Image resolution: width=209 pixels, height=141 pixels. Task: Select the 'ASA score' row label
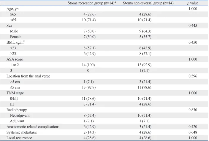(15, 59)
